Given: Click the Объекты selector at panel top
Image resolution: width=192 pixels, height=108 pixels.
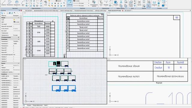Looking at the screenshot, I should [x=10, y=16].
